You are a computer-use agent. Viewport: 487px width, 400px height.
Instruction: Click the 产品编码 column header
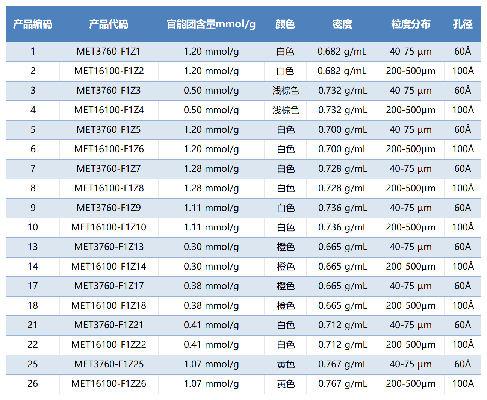pos(33,24)
